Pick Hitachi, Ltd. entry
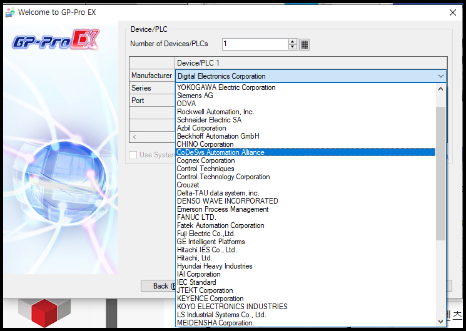Screen dimensions: 466x331 (305, 258)
